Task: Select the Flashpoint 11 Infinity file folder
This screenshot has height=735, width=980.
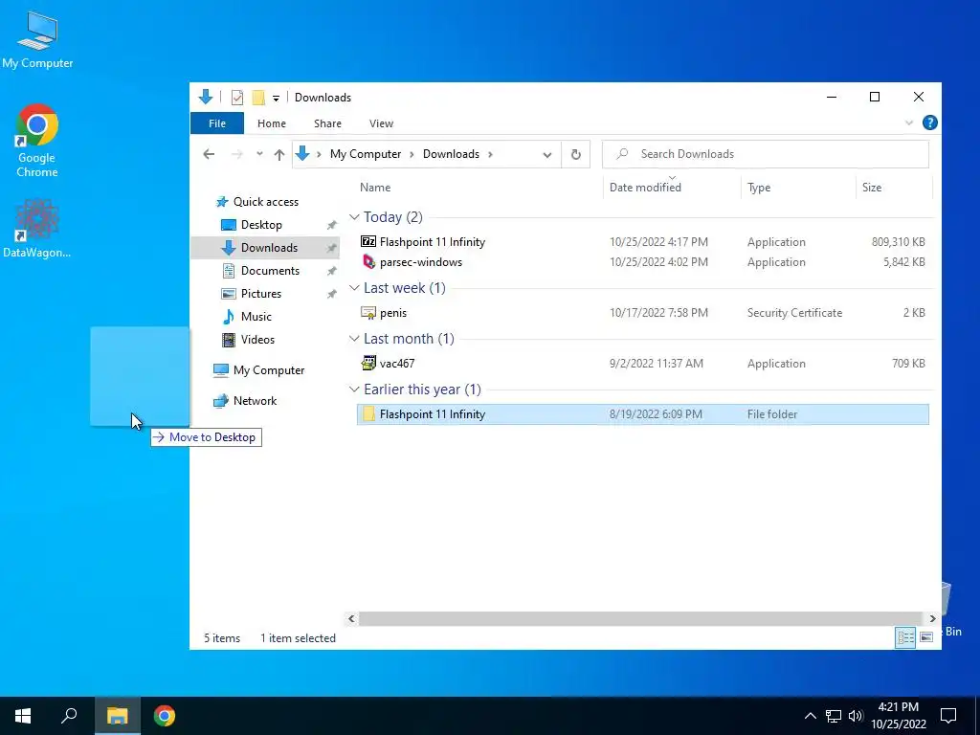Action: 642,414
